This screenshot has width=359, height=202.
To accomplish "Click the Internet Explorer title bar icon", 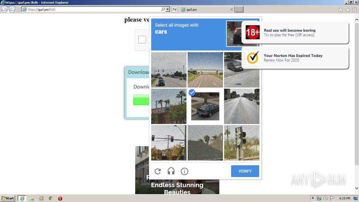I will (x=3, y=3).
